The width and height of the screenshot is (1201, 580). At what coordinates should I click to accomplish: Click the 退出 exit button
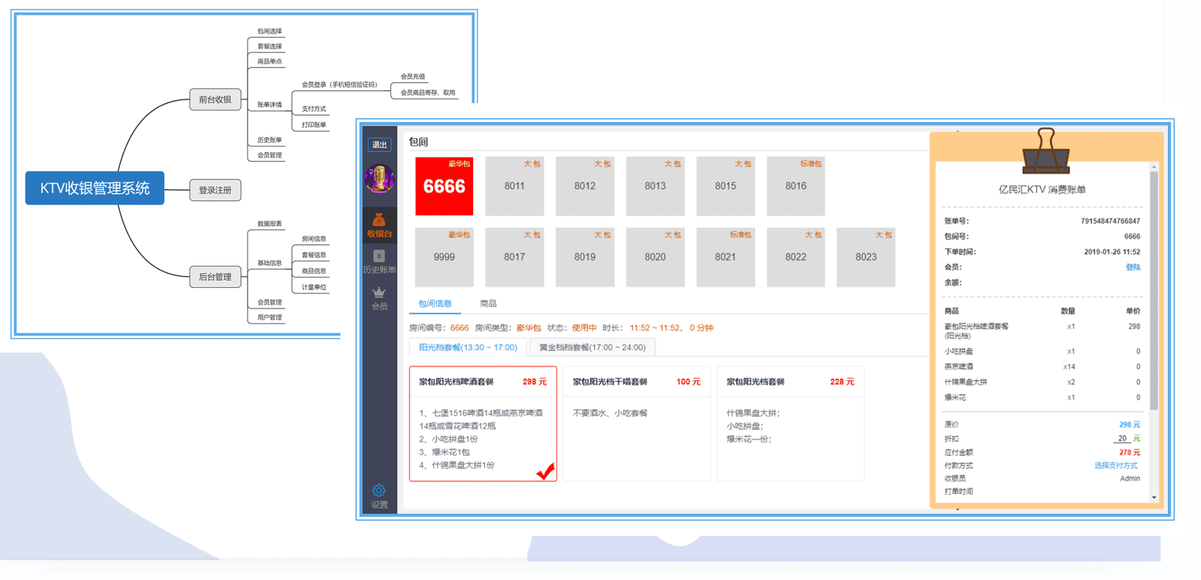pos(379,145)
